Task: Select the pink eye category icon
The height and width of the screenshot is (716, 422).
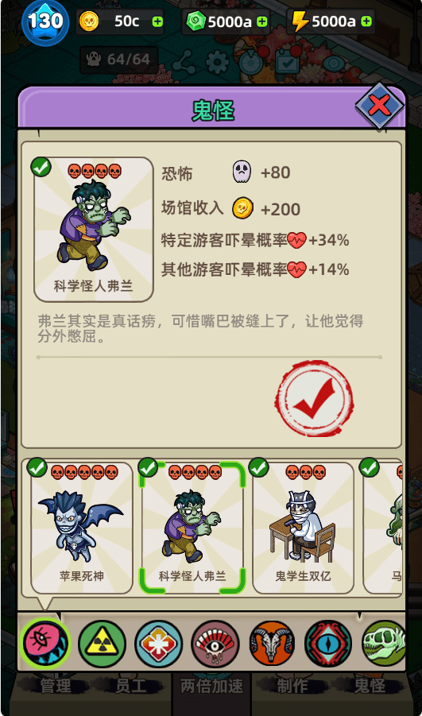Action: coord(45,644)
